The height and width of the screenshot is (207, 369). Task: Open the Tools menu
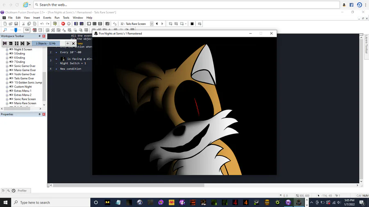point(66,18)
